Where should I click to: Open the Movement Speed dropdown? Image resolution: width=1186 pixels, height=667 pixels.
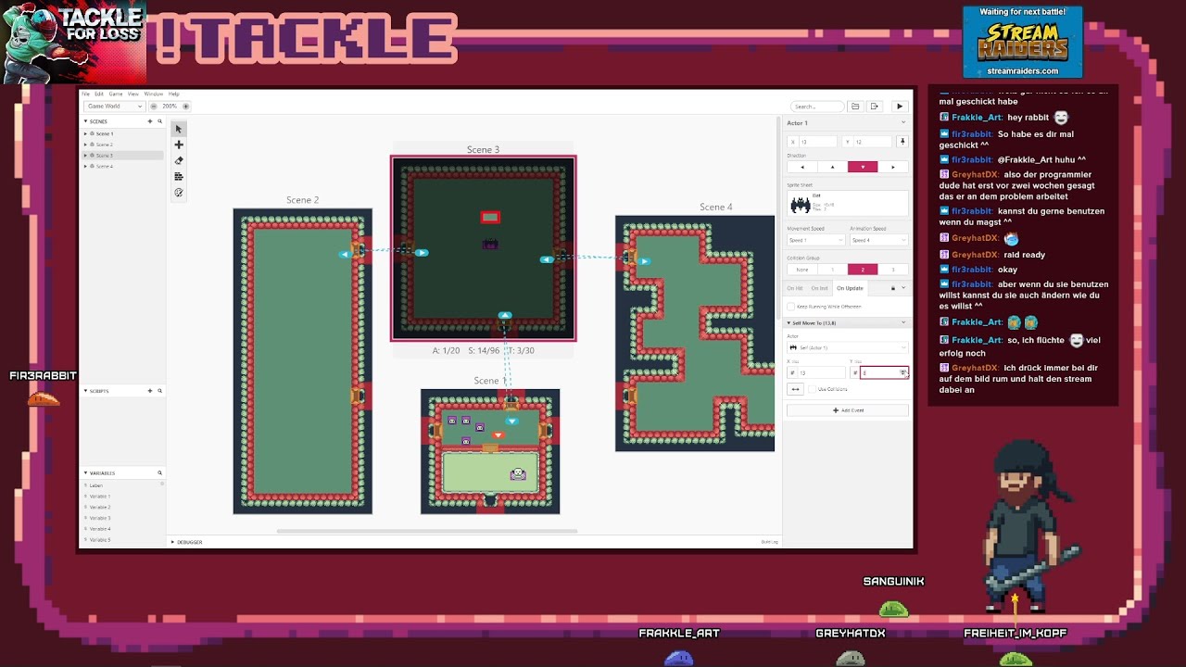click(815, 240)
